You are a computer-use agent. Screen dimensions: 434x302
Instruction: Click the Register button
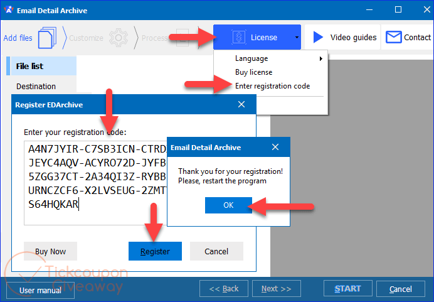point(155,251)
